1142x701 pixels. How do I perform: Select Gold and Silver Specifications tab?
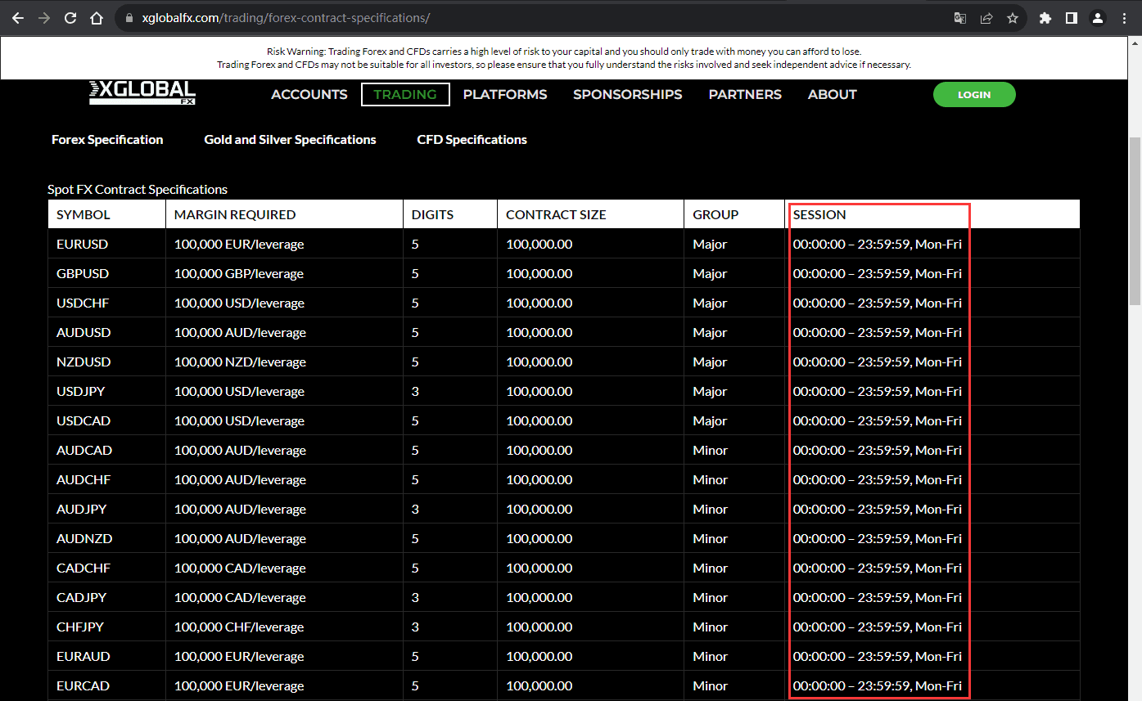[x=291, y=140]
